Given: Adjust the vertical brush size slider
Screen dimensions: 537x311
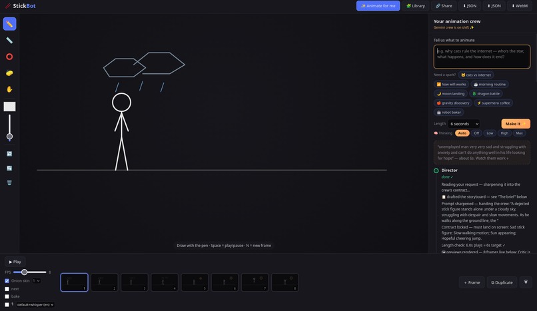Looking at the screenshot, I should (x=9, y=127).
